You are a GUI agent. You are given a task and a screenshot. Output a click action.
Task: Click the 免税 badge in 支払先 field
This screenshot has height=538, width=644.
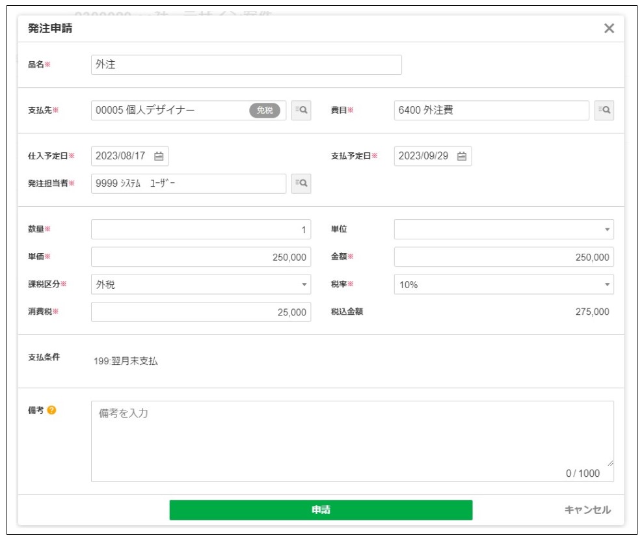pos(265,111)
